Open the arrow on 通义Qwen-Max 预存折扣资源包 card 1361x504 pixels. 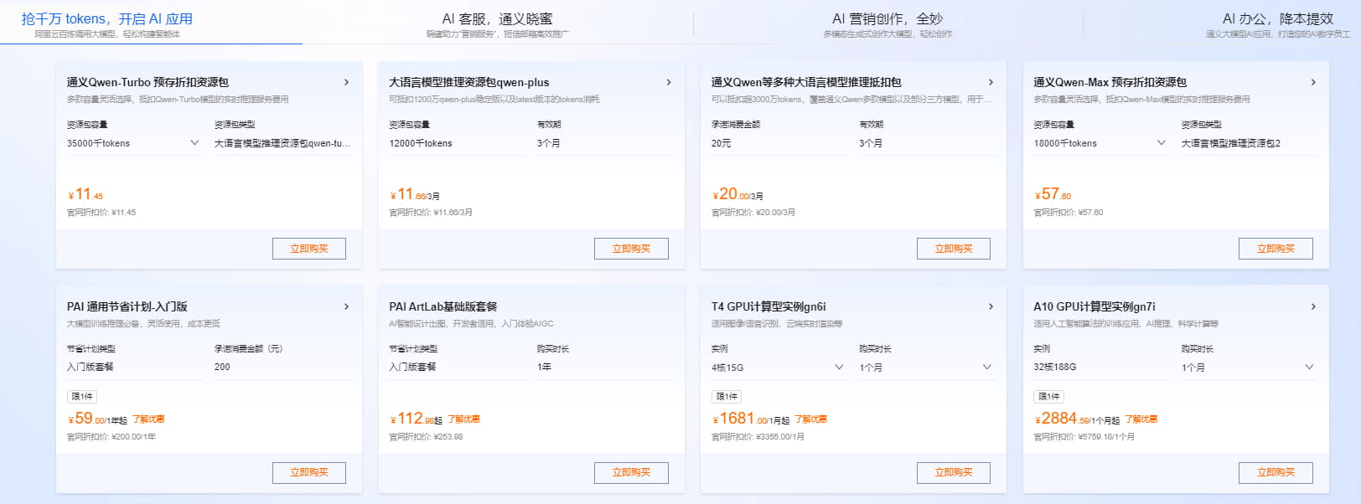tap(1313, 82)
